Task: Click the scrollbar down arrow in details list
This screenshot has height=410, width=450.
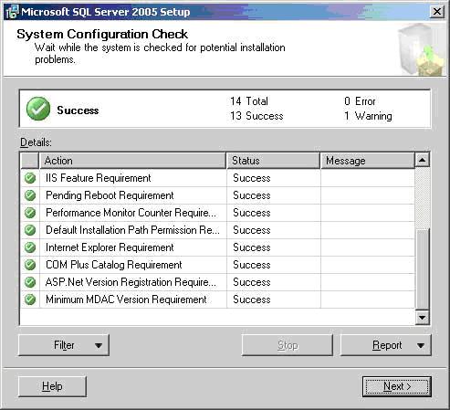Action: tap(423, 318)
